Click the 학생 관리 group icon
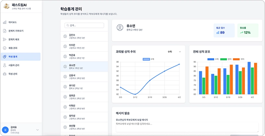Viewport: 265px width, 136px height. pyautogui.click(x=5, y=74)
